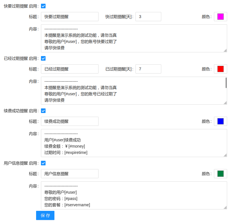Screen dimensions: 230x222
Task: Click the 续费成功提醒 content textarea resize handle
Action: (x=225, y=155)
